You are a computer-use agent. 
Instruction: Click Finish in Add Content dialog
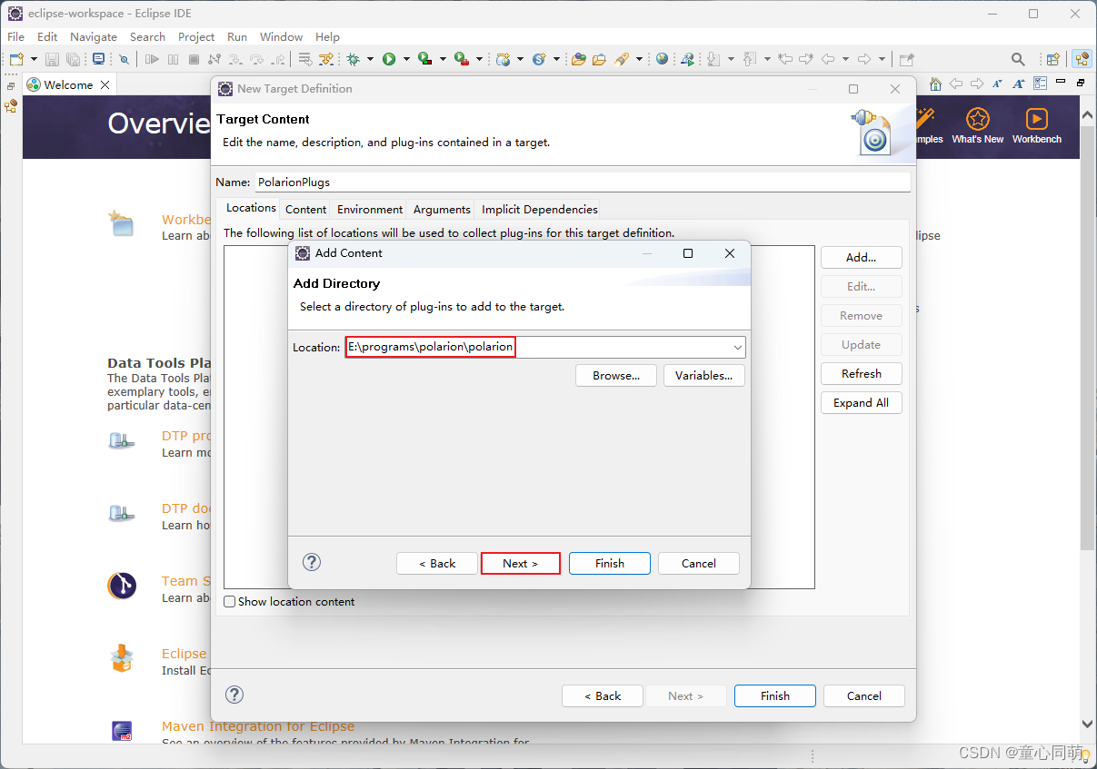coord(610,563)
